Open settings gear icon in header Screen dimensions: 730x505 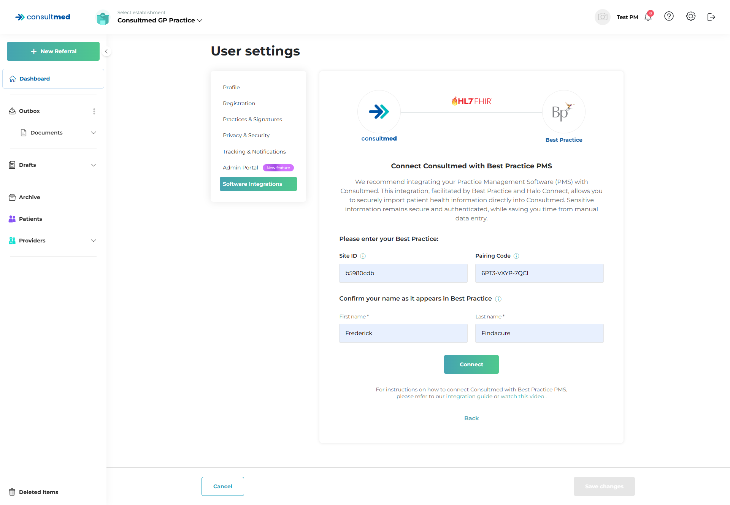coord(690,16)
